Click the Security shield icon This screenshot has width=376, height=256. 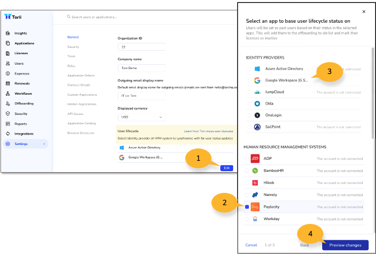(x=8, y=114)
